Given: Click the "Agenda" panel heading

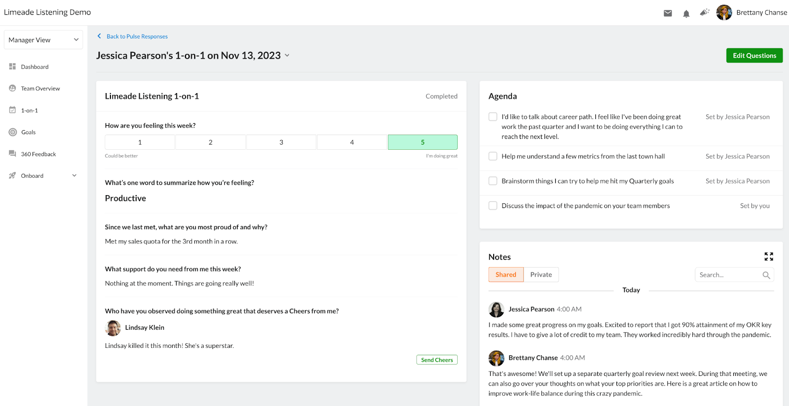Looking at the screenshot, I should [x=502, y=96].
